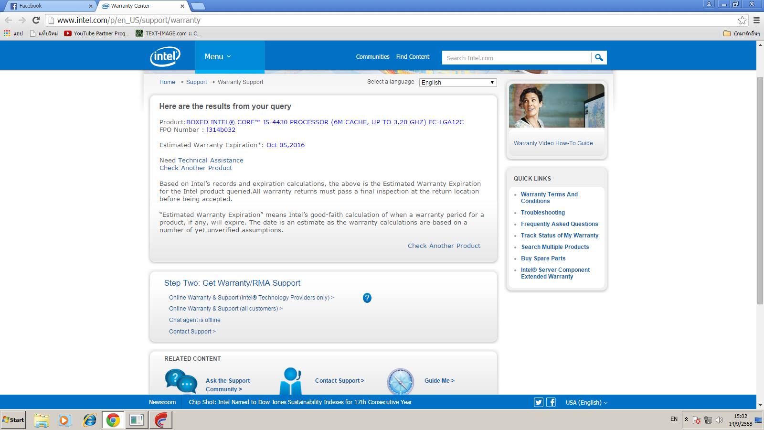The height and width of the screenshot is (430, 764).
Task: Close the Warranty Center tab
Action: 182,6
